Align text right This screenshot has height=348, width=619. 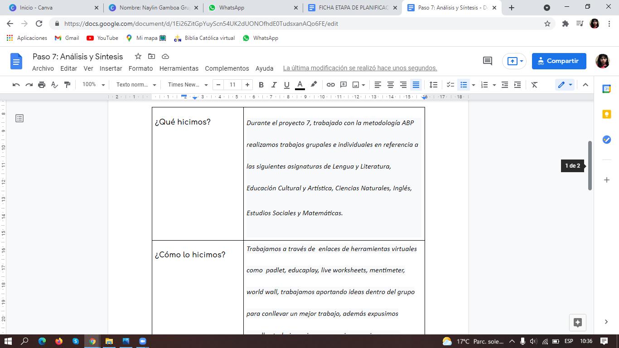click(x=403, y=85)
